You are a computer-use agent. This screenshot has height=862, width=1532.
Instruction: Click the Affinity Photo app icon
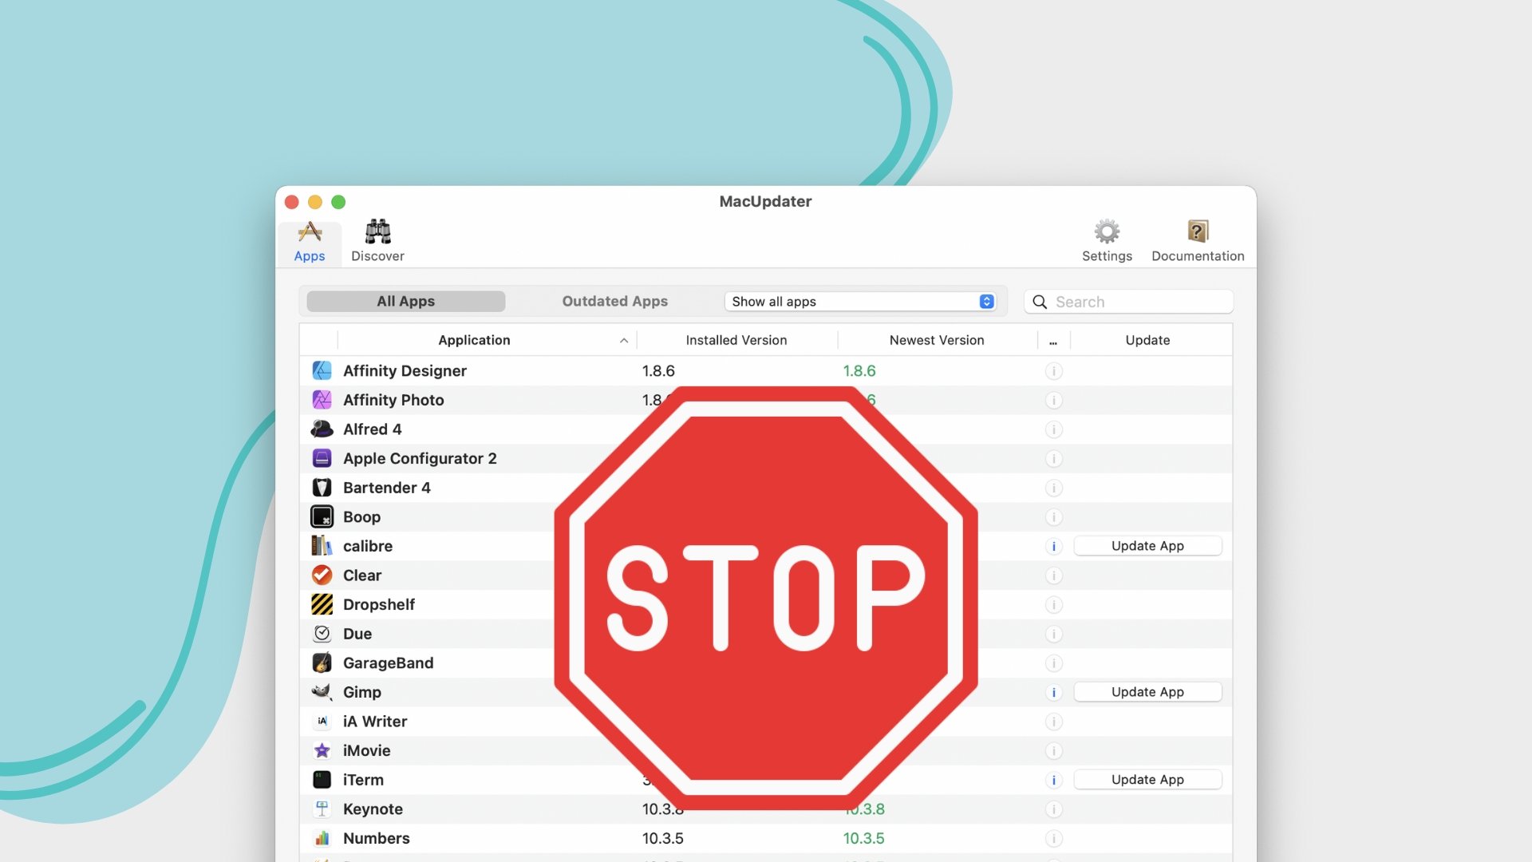[322, 400]
